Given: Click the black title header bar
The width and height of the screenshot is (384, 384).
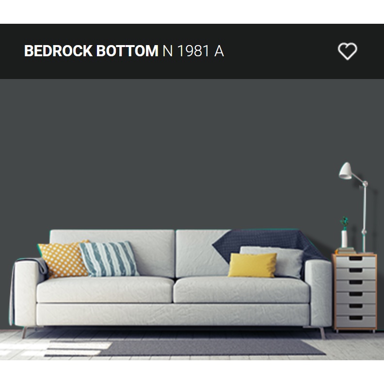Looking at the screenshot, I should click(x=192, y=51).
